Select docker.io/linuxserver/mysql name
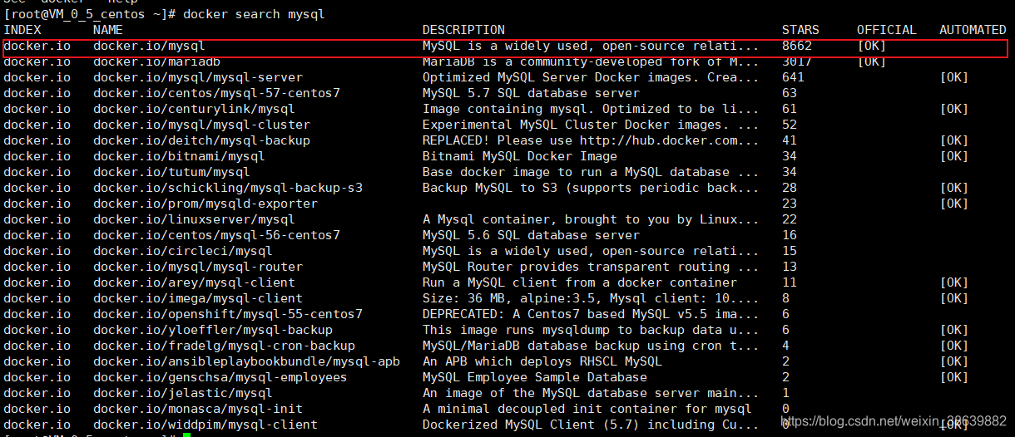Image resolution: width=1015 pixels, height=437 pixels. (x=194, y=219)
